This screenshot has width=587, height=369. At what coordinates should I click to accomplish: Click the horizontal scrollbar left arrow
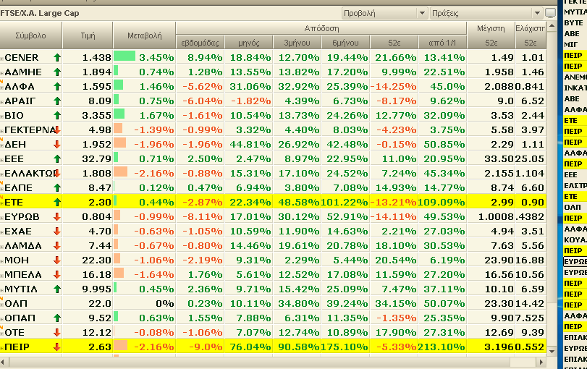3,362
